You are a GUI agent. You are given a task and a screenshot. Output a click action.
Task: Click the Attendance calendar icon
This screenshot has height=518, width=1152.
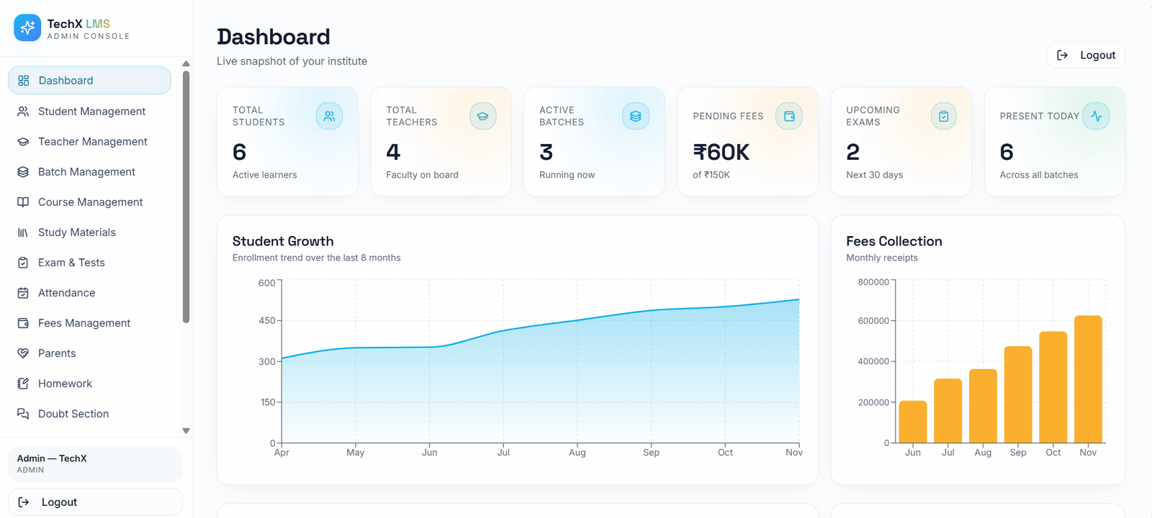click(x=23, y=293)
